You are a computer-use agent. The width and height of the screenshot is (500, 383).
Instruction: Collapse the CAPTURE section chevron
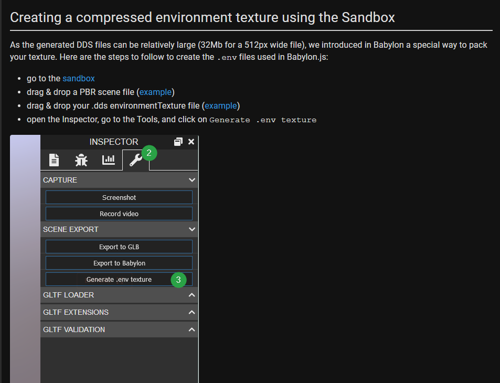click(x=192, y=180)
